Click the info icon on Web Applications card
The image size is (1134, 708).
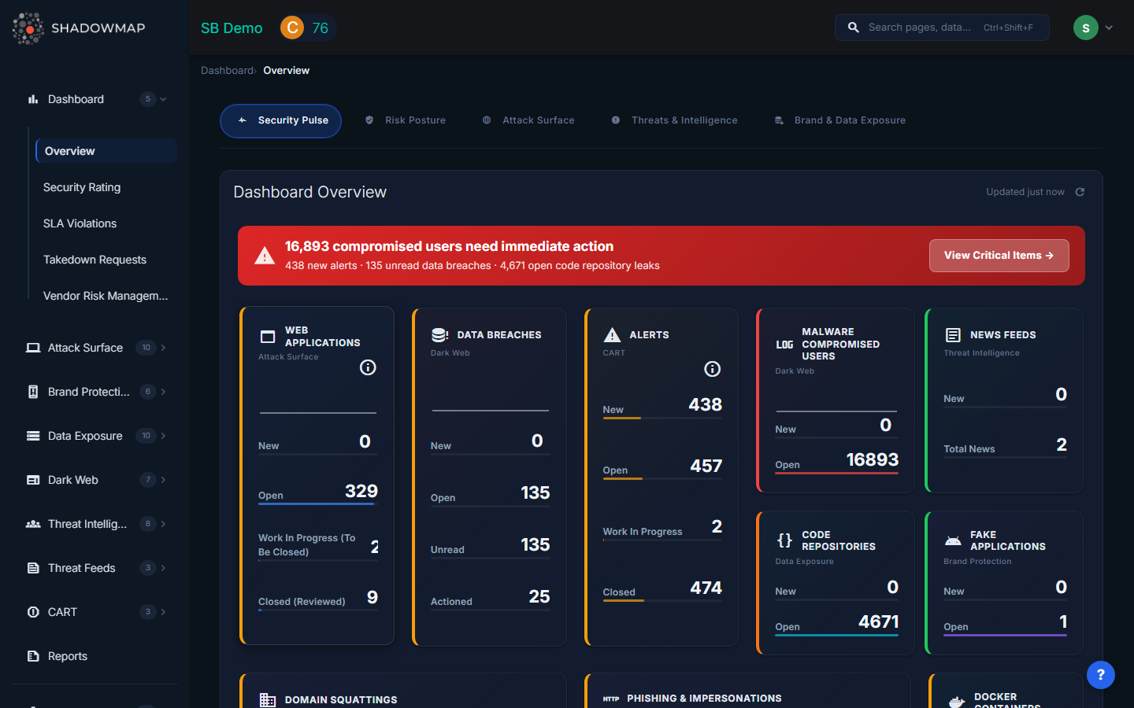point(367,367)
